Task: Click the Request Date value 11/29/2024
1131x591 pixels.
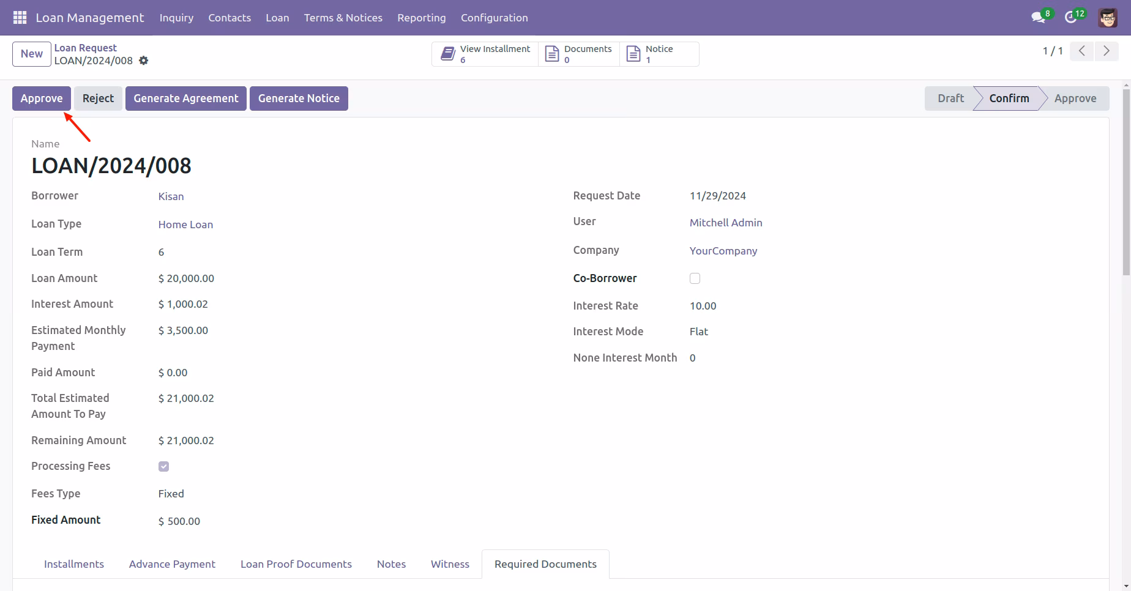Action: [x=718, y=196]
